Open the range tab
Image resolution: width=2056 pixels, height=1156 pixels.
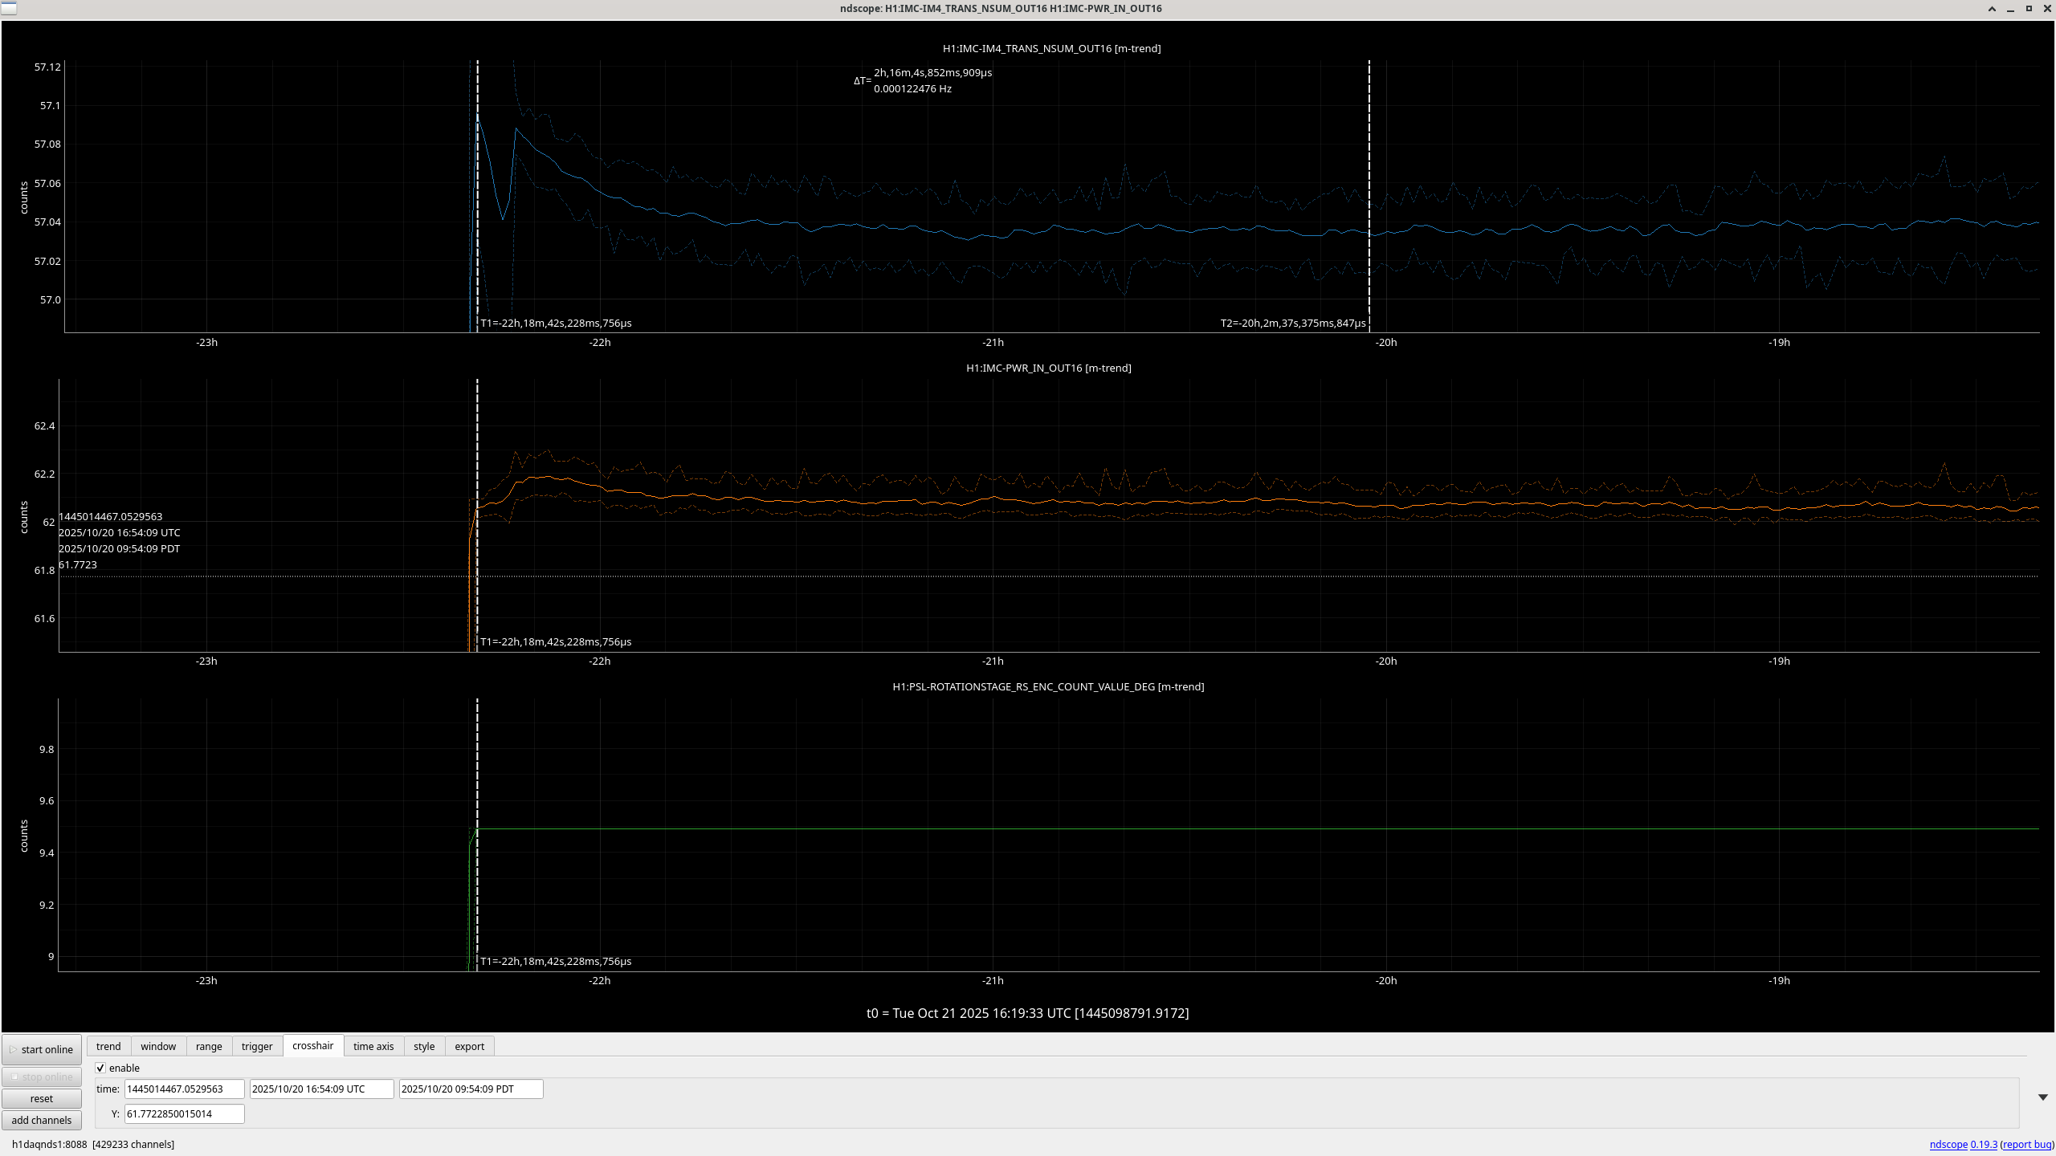(x=209, y=1046)
